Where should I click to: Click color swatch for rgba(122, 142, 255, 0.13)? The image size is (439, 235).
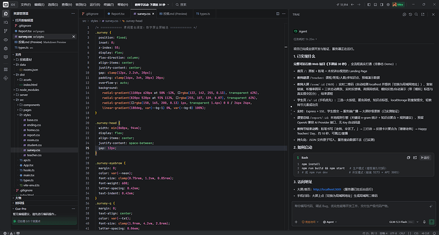click(x=179, y=93)
